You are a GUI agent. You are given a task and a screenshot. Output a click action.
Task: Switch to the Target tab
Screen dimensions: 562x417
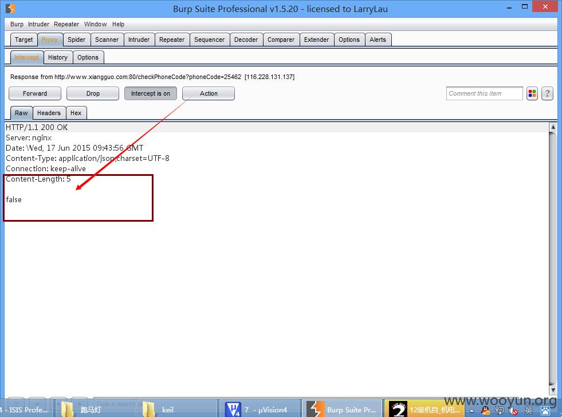23,40
